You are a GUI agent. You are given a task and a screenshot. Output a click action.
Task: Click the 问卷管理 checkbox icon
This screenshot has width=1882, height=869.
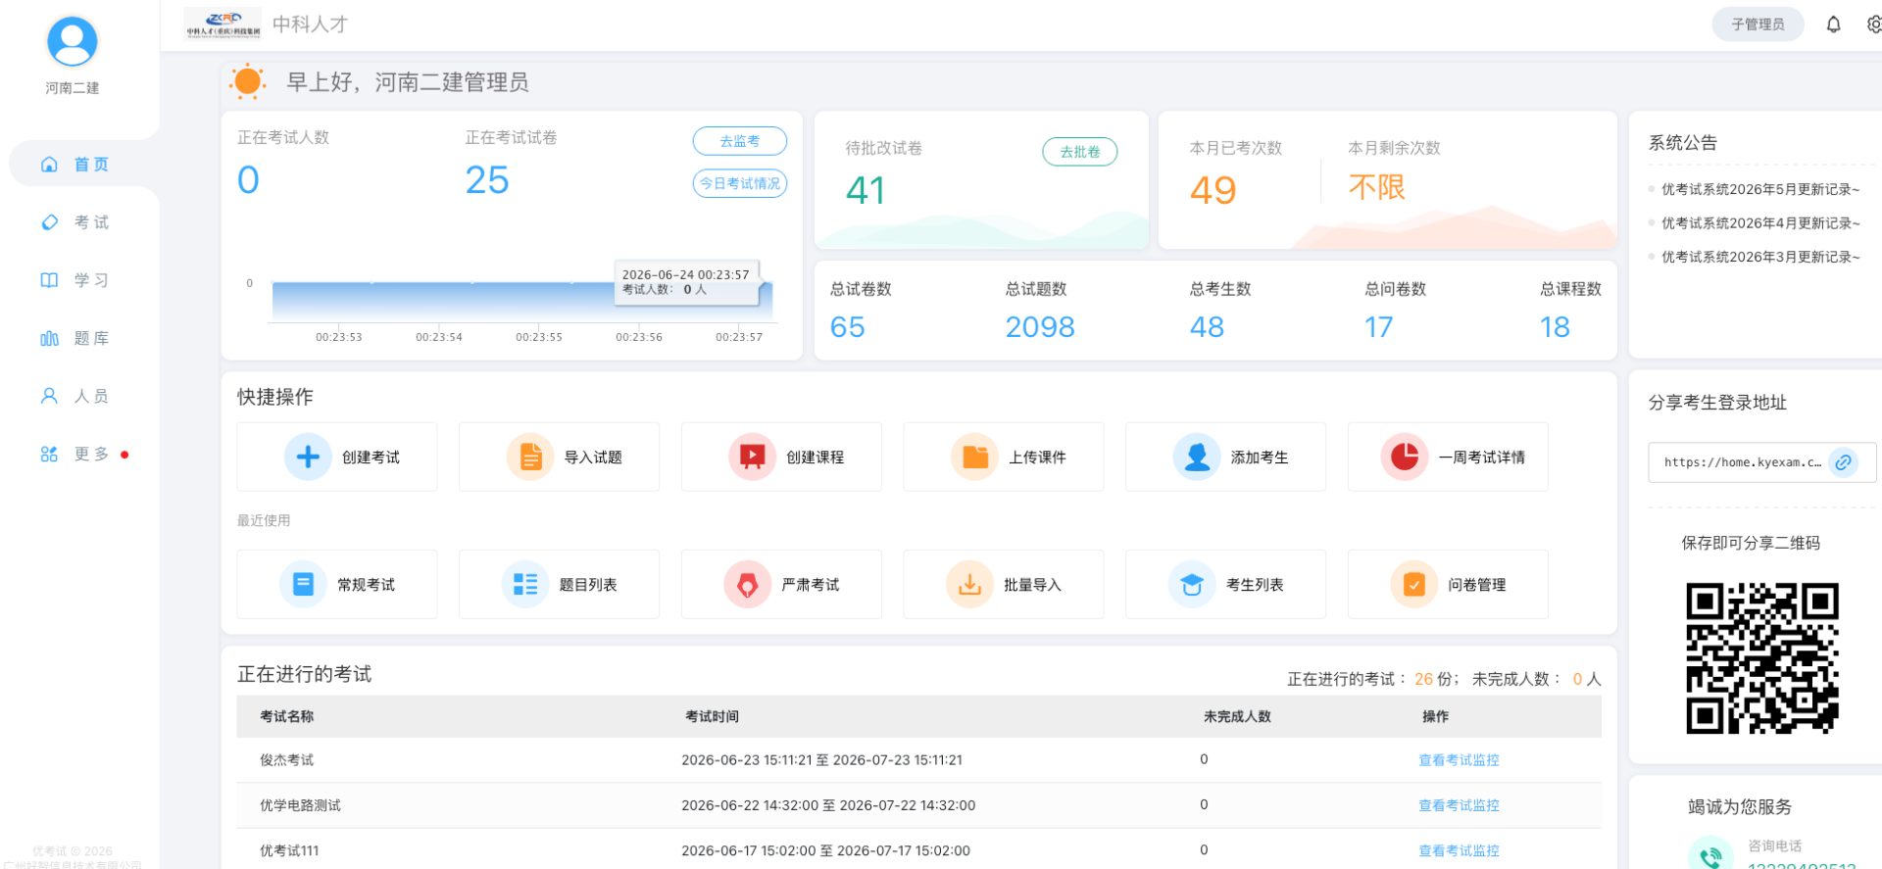[x=1414, y=584]
